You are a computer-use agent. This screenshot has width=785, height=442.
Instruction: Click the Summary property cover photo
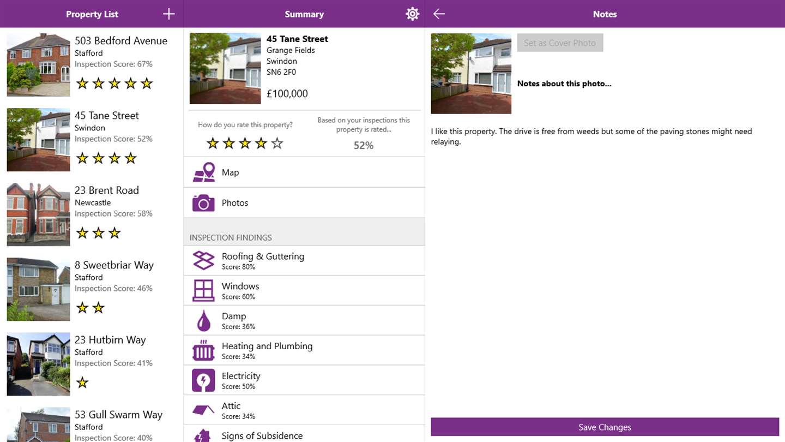(x=225, y=68)
